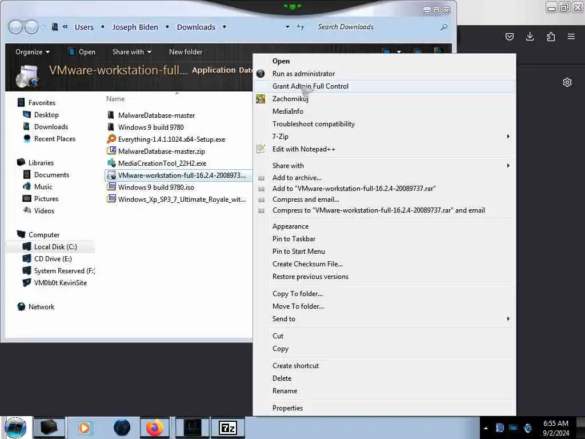Click the refresh arrows icon in address bar

click(300, 27)
